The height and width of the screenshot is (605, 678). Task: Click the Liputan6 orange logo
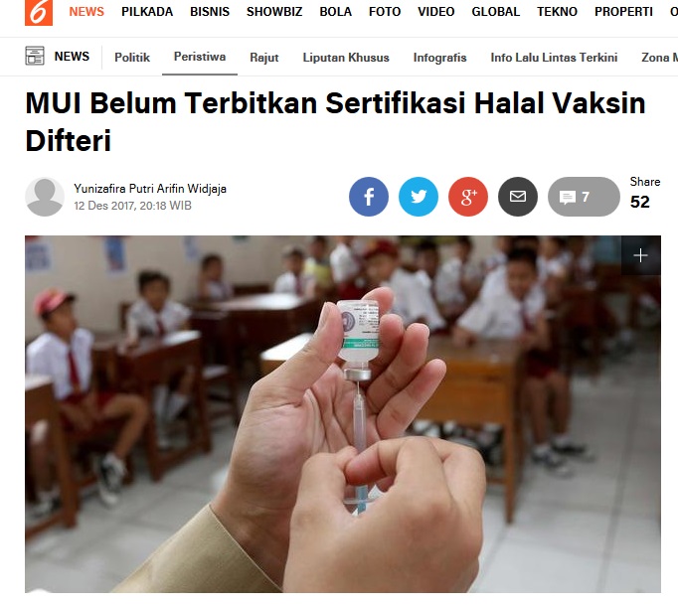39,13
